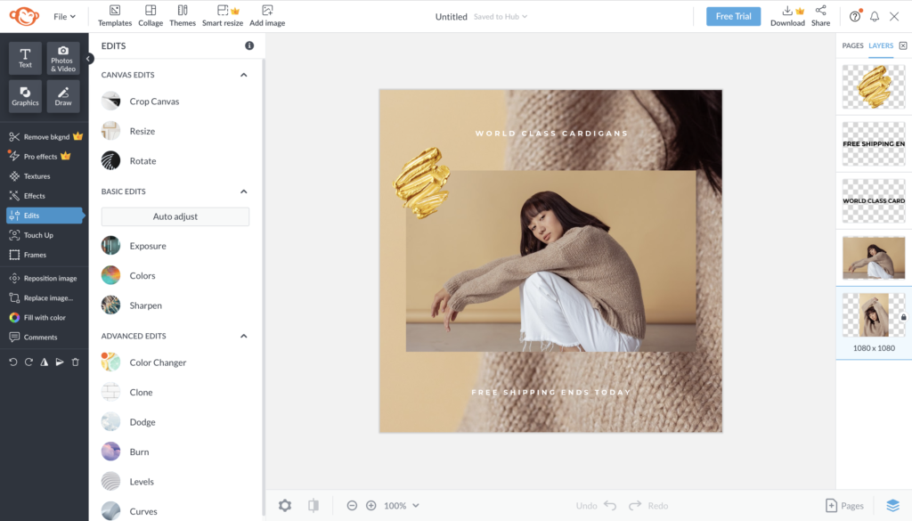The width and height of the screenshot is (912, 521).
Task: Click the Auto adjust button
Action: [x=175, y=216]
